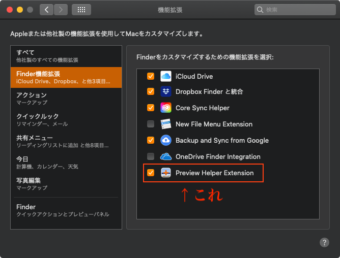
Task: Click the Dropbox app icon
Action: click(166, 91)
